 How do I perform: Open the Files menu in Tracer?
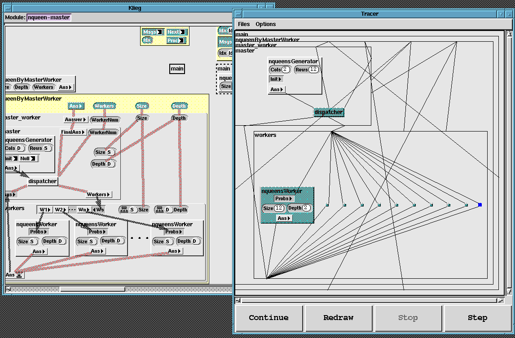point(244,24)
